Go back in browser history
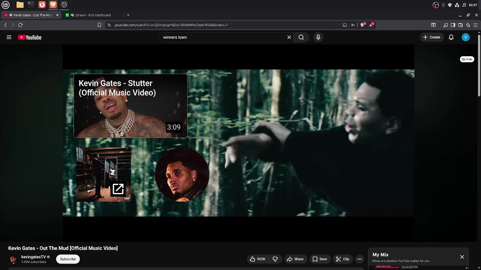481x270 pixels. (x=5, y=25)
